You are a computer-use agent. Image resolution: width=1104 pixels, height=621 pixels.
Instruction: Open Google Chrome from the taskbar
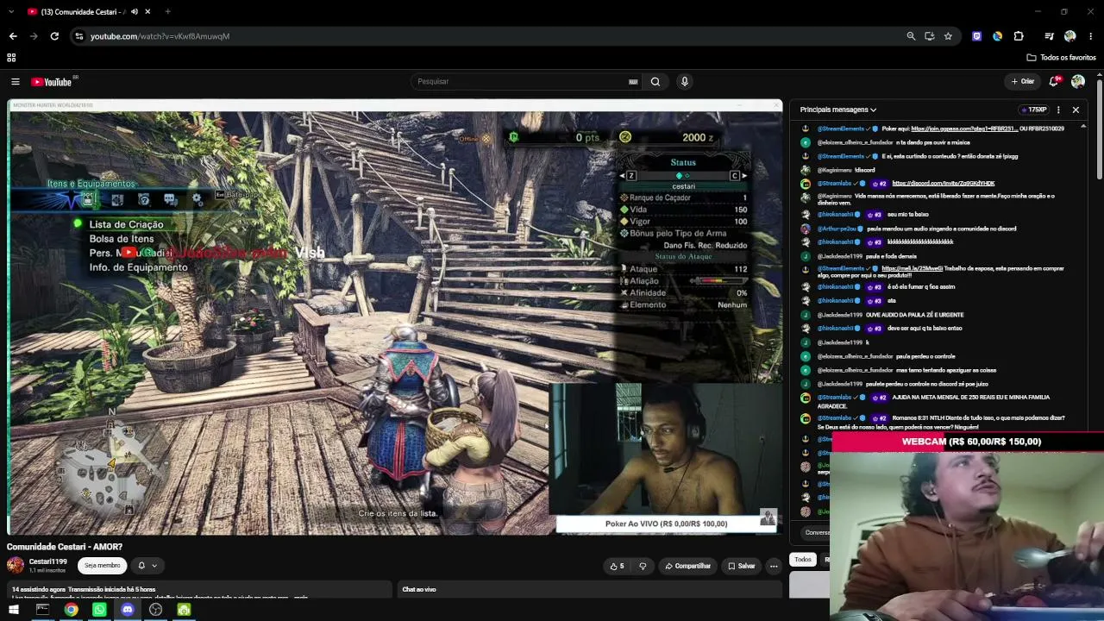[71, 610]
